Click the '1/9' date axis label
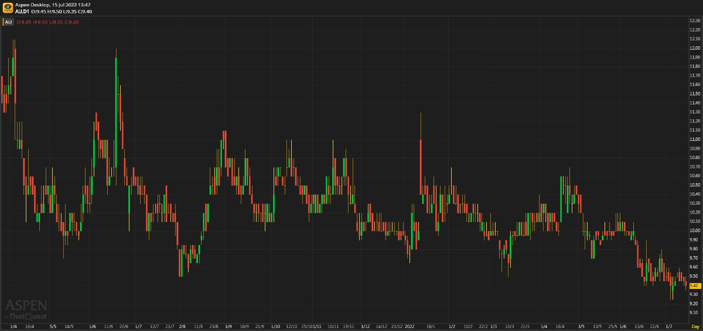Image resolution: width=703 pixels, height=331 pixels. (227, 326)
